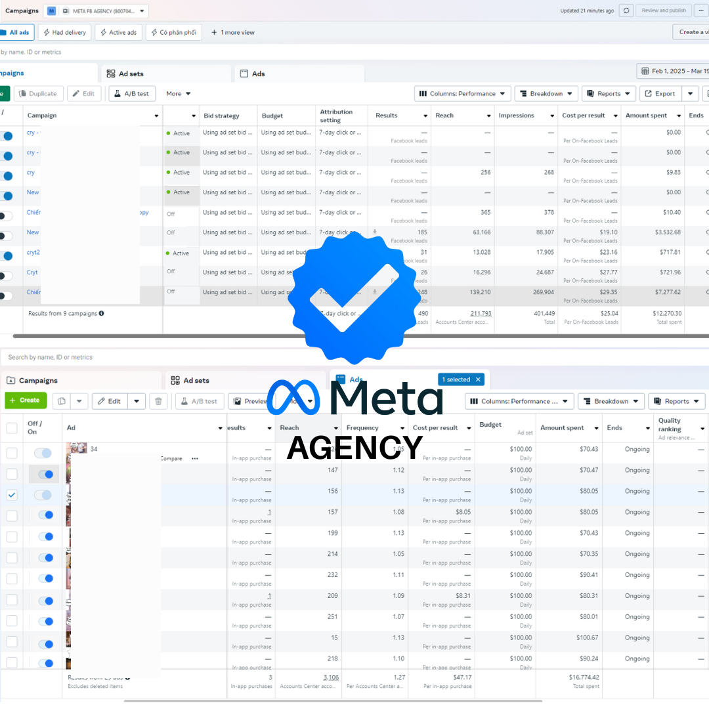
Task: Click '1 more view' to add a view
Action: 233,33
